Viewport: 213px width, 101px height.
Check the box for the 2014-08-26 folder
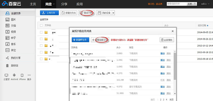(x=41, y=39)
